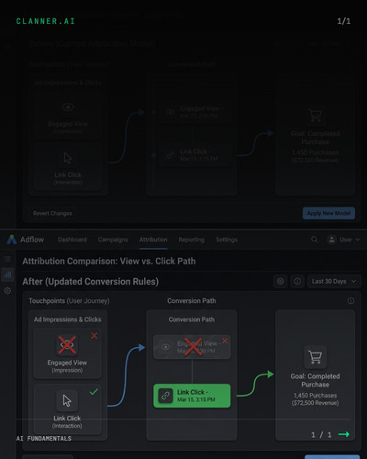Click the chain link icon in the green Link Click node
This screenshot has height=459, width=367.
(x=165, y=396)
